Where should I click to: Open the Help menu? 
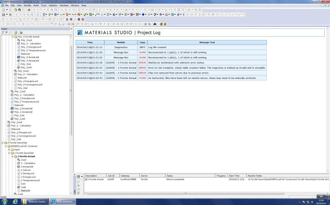point(84,5)
